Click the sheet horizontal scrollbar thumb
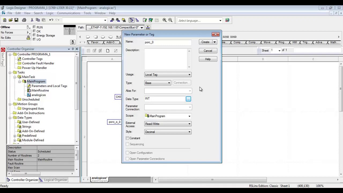This screenshot has width=343, height=193. coord(212,180)
